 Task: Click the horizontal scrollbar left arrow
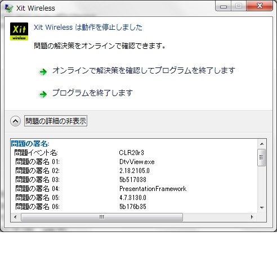(x=15, y=217)
